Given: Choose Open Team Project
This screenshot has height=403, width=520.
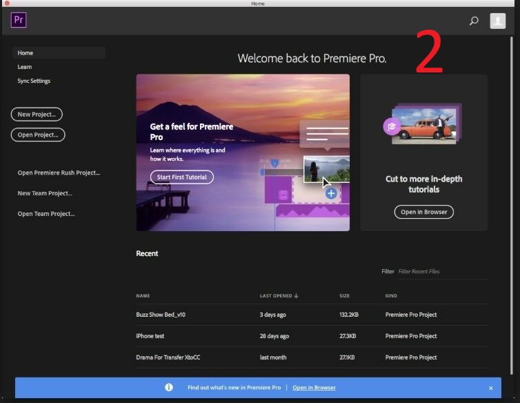Looking at the screenshot, I should pyautogui.click(x=46, y=214).
